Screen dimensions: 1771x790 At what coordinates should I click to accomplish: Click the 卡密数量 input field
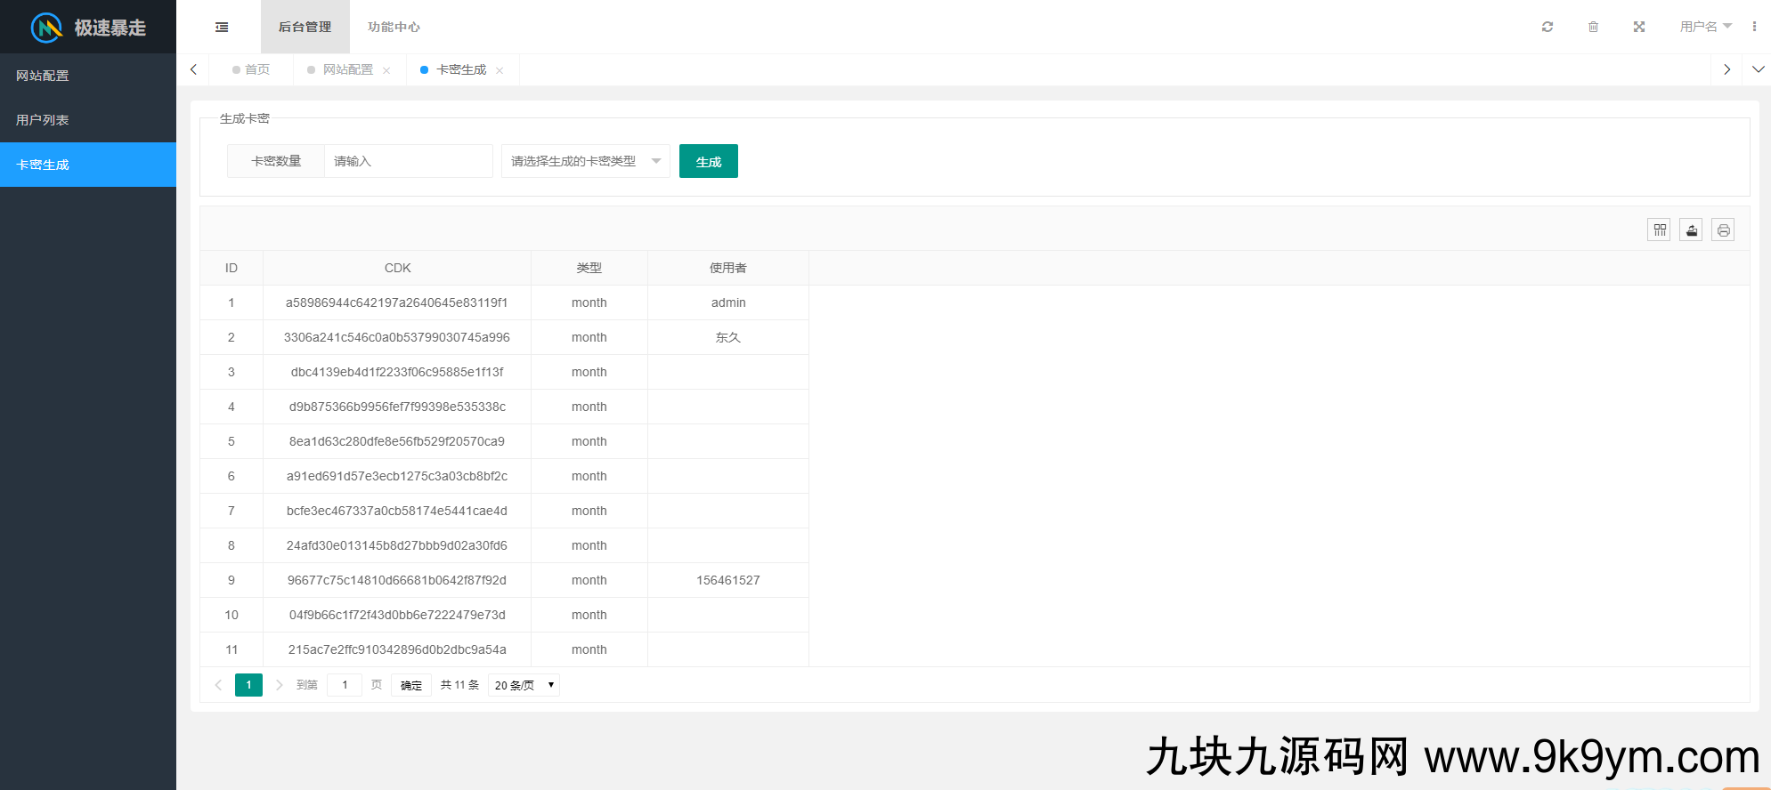408,161
